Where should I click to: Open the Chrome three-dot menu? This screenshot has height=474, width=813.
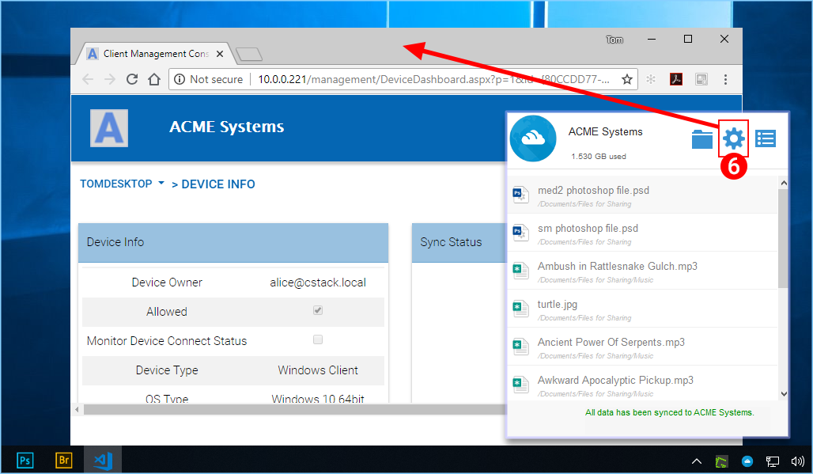pyautogui.click(x=725, y=79)
